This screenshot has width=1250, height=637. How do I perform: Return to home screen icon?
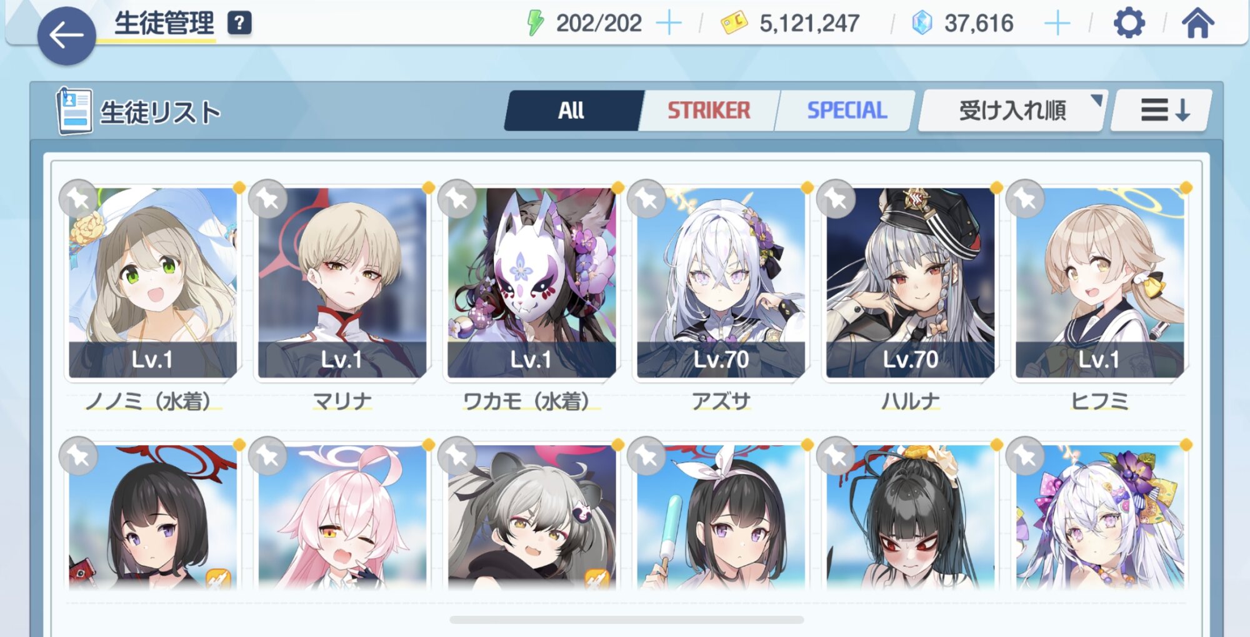point(1197,23)
